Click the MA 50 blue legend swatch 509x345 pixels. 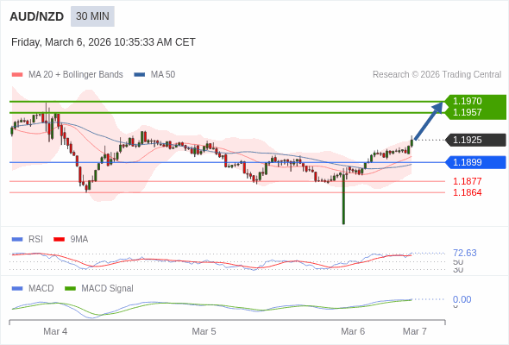click(x=140, y=75)
